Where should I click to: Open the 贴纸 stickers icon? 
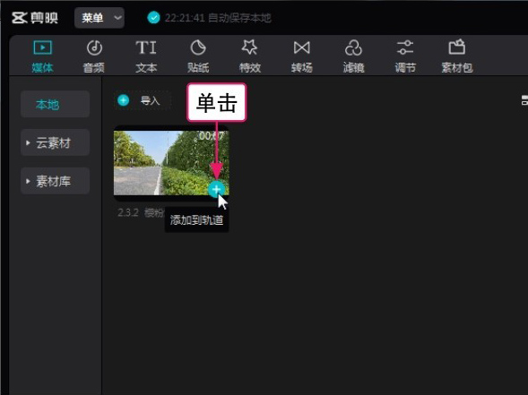(x=198, y=47)
